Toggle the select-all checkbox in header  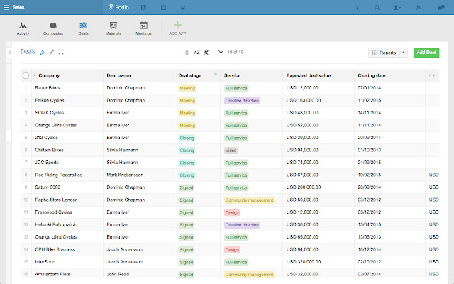click(26, 76)
